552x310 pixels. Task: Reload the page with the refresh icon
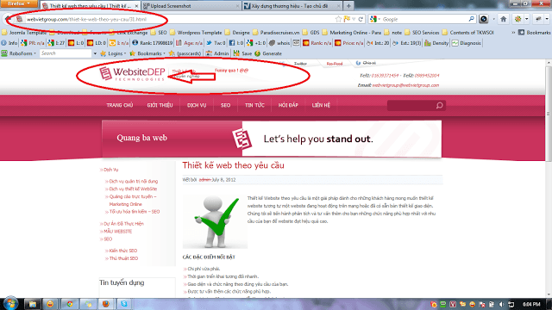pos(361,19)
